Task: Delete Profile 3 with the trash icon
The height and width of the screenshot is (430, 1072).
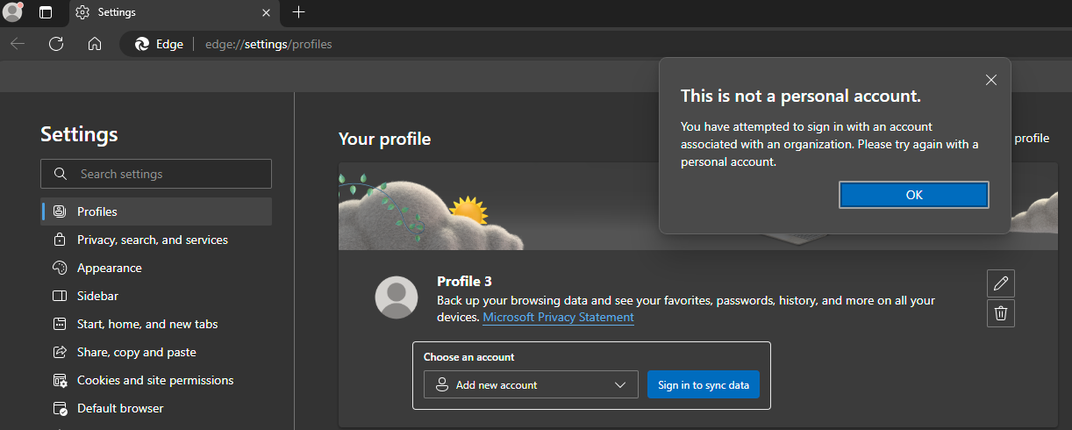Action: click(1001, 312)
